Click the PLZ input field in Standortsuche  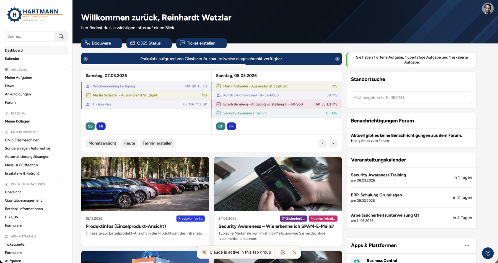click(x=411, y=98)
